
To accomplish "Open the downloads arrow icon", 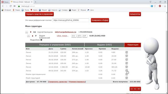I will click(165, 6).
